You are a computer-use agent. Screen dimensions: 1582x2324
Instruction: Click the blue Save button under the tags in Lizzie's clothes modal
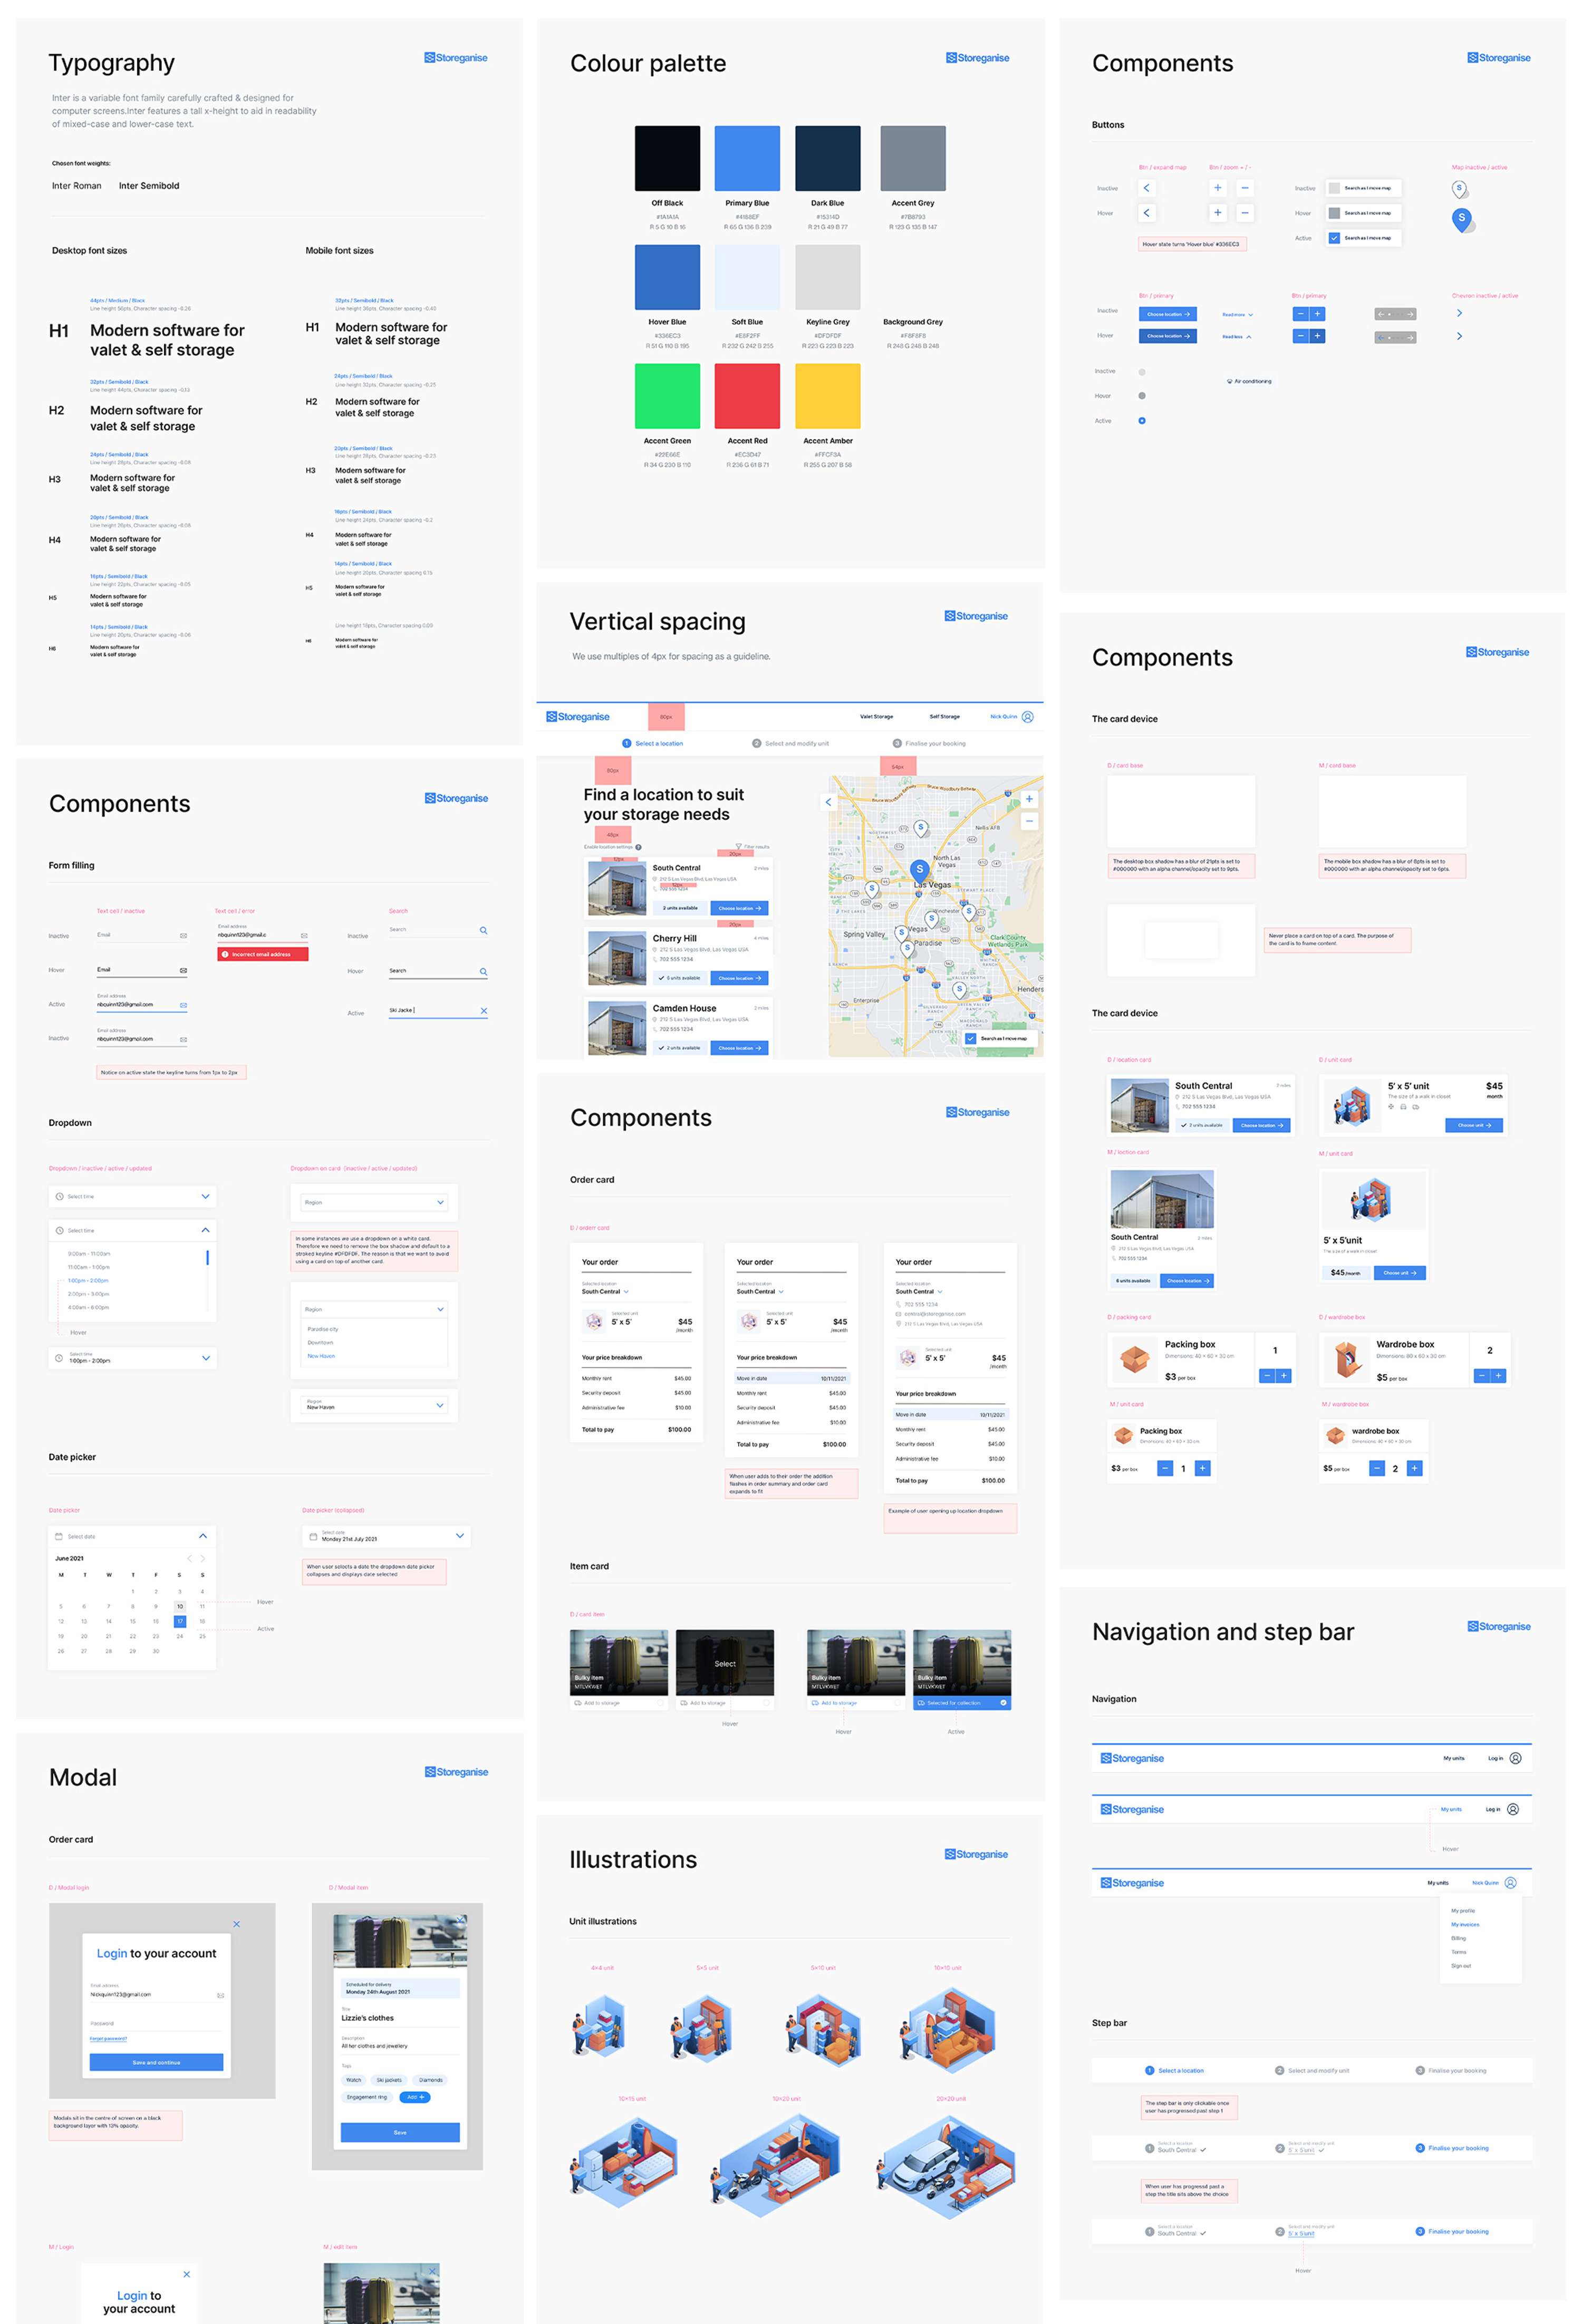pos(400,2132)
